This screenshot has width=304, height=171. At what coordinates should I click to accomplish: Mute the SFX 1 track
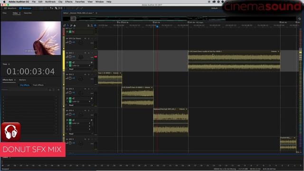pyautogui.click(x=85, y=53)
